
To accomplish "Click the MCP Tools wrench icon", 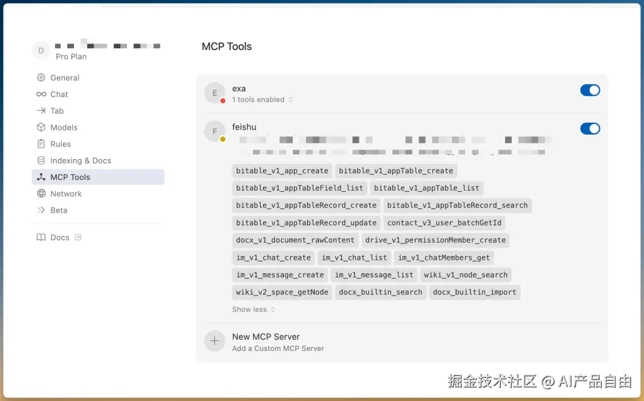I will click(41, 177).
